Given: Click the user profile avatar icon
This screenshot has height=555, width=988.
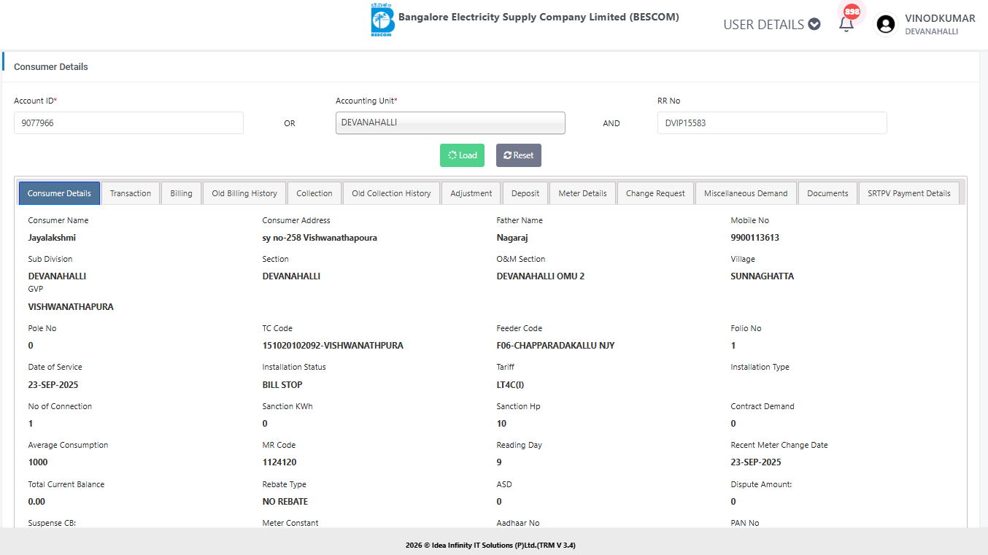Looking at the screenshot, I should tap(886, 25).
